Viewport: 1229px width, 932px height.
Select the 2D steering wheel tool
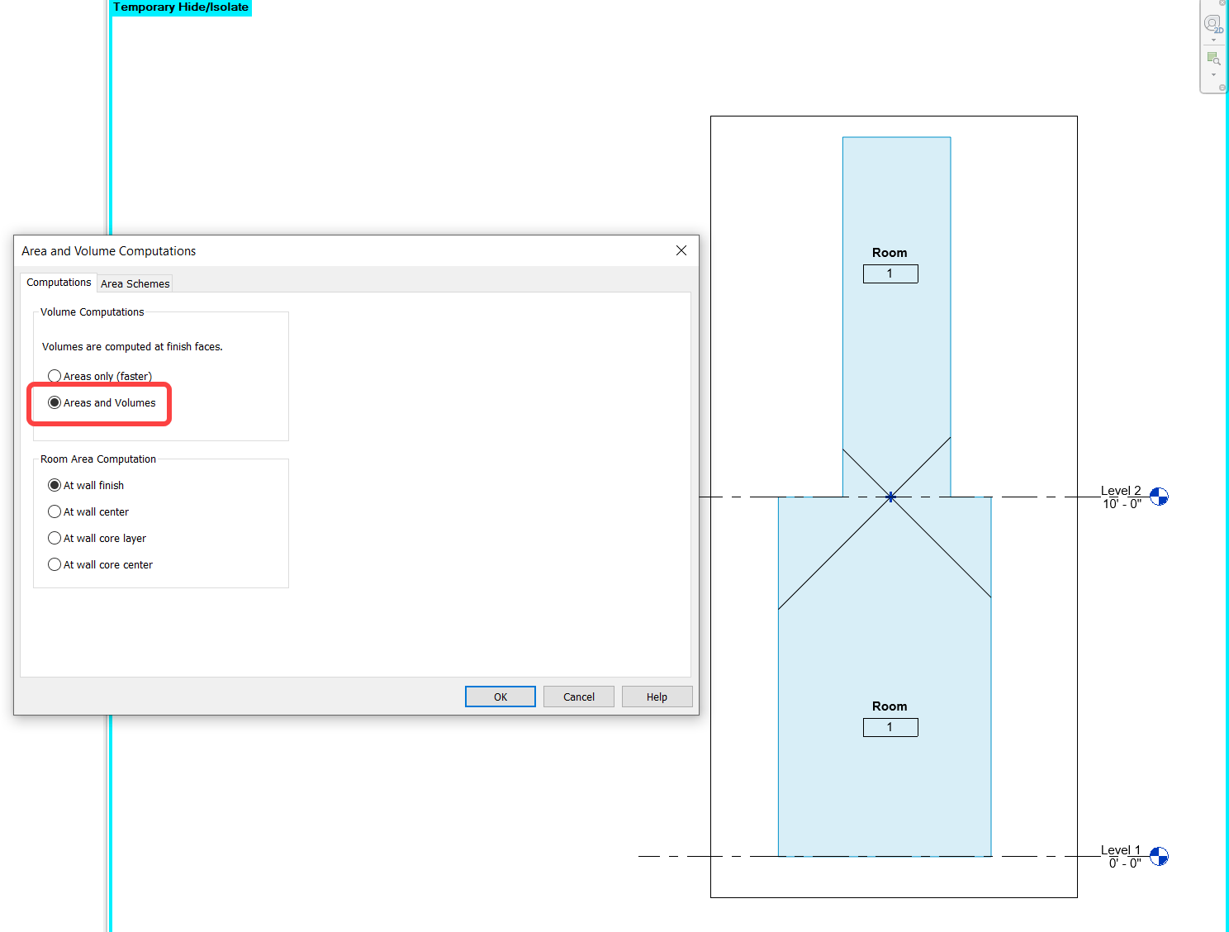(1212, 23)
